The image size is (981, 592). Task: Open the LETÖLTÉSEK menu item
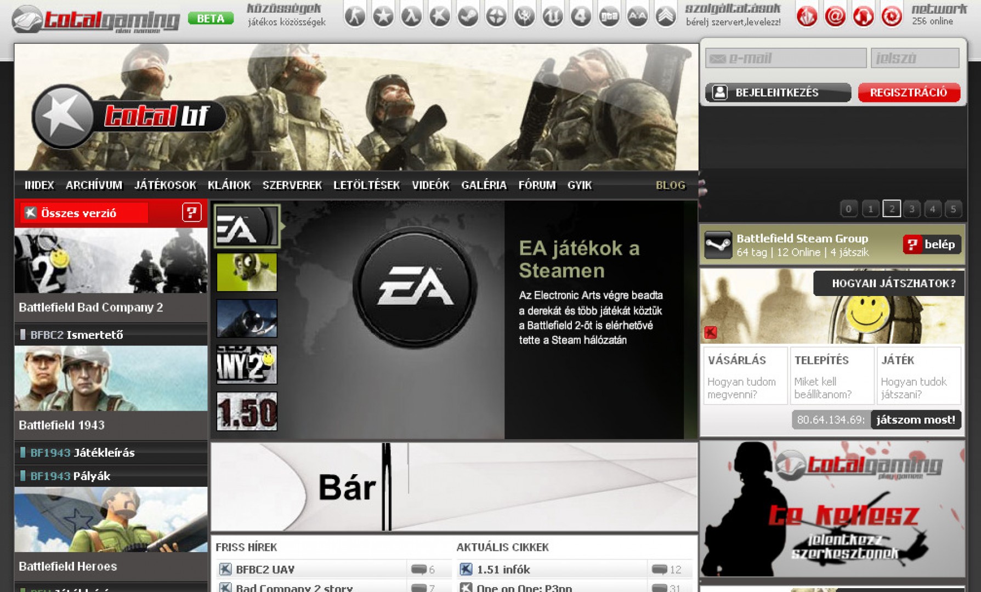click(367, 185)
